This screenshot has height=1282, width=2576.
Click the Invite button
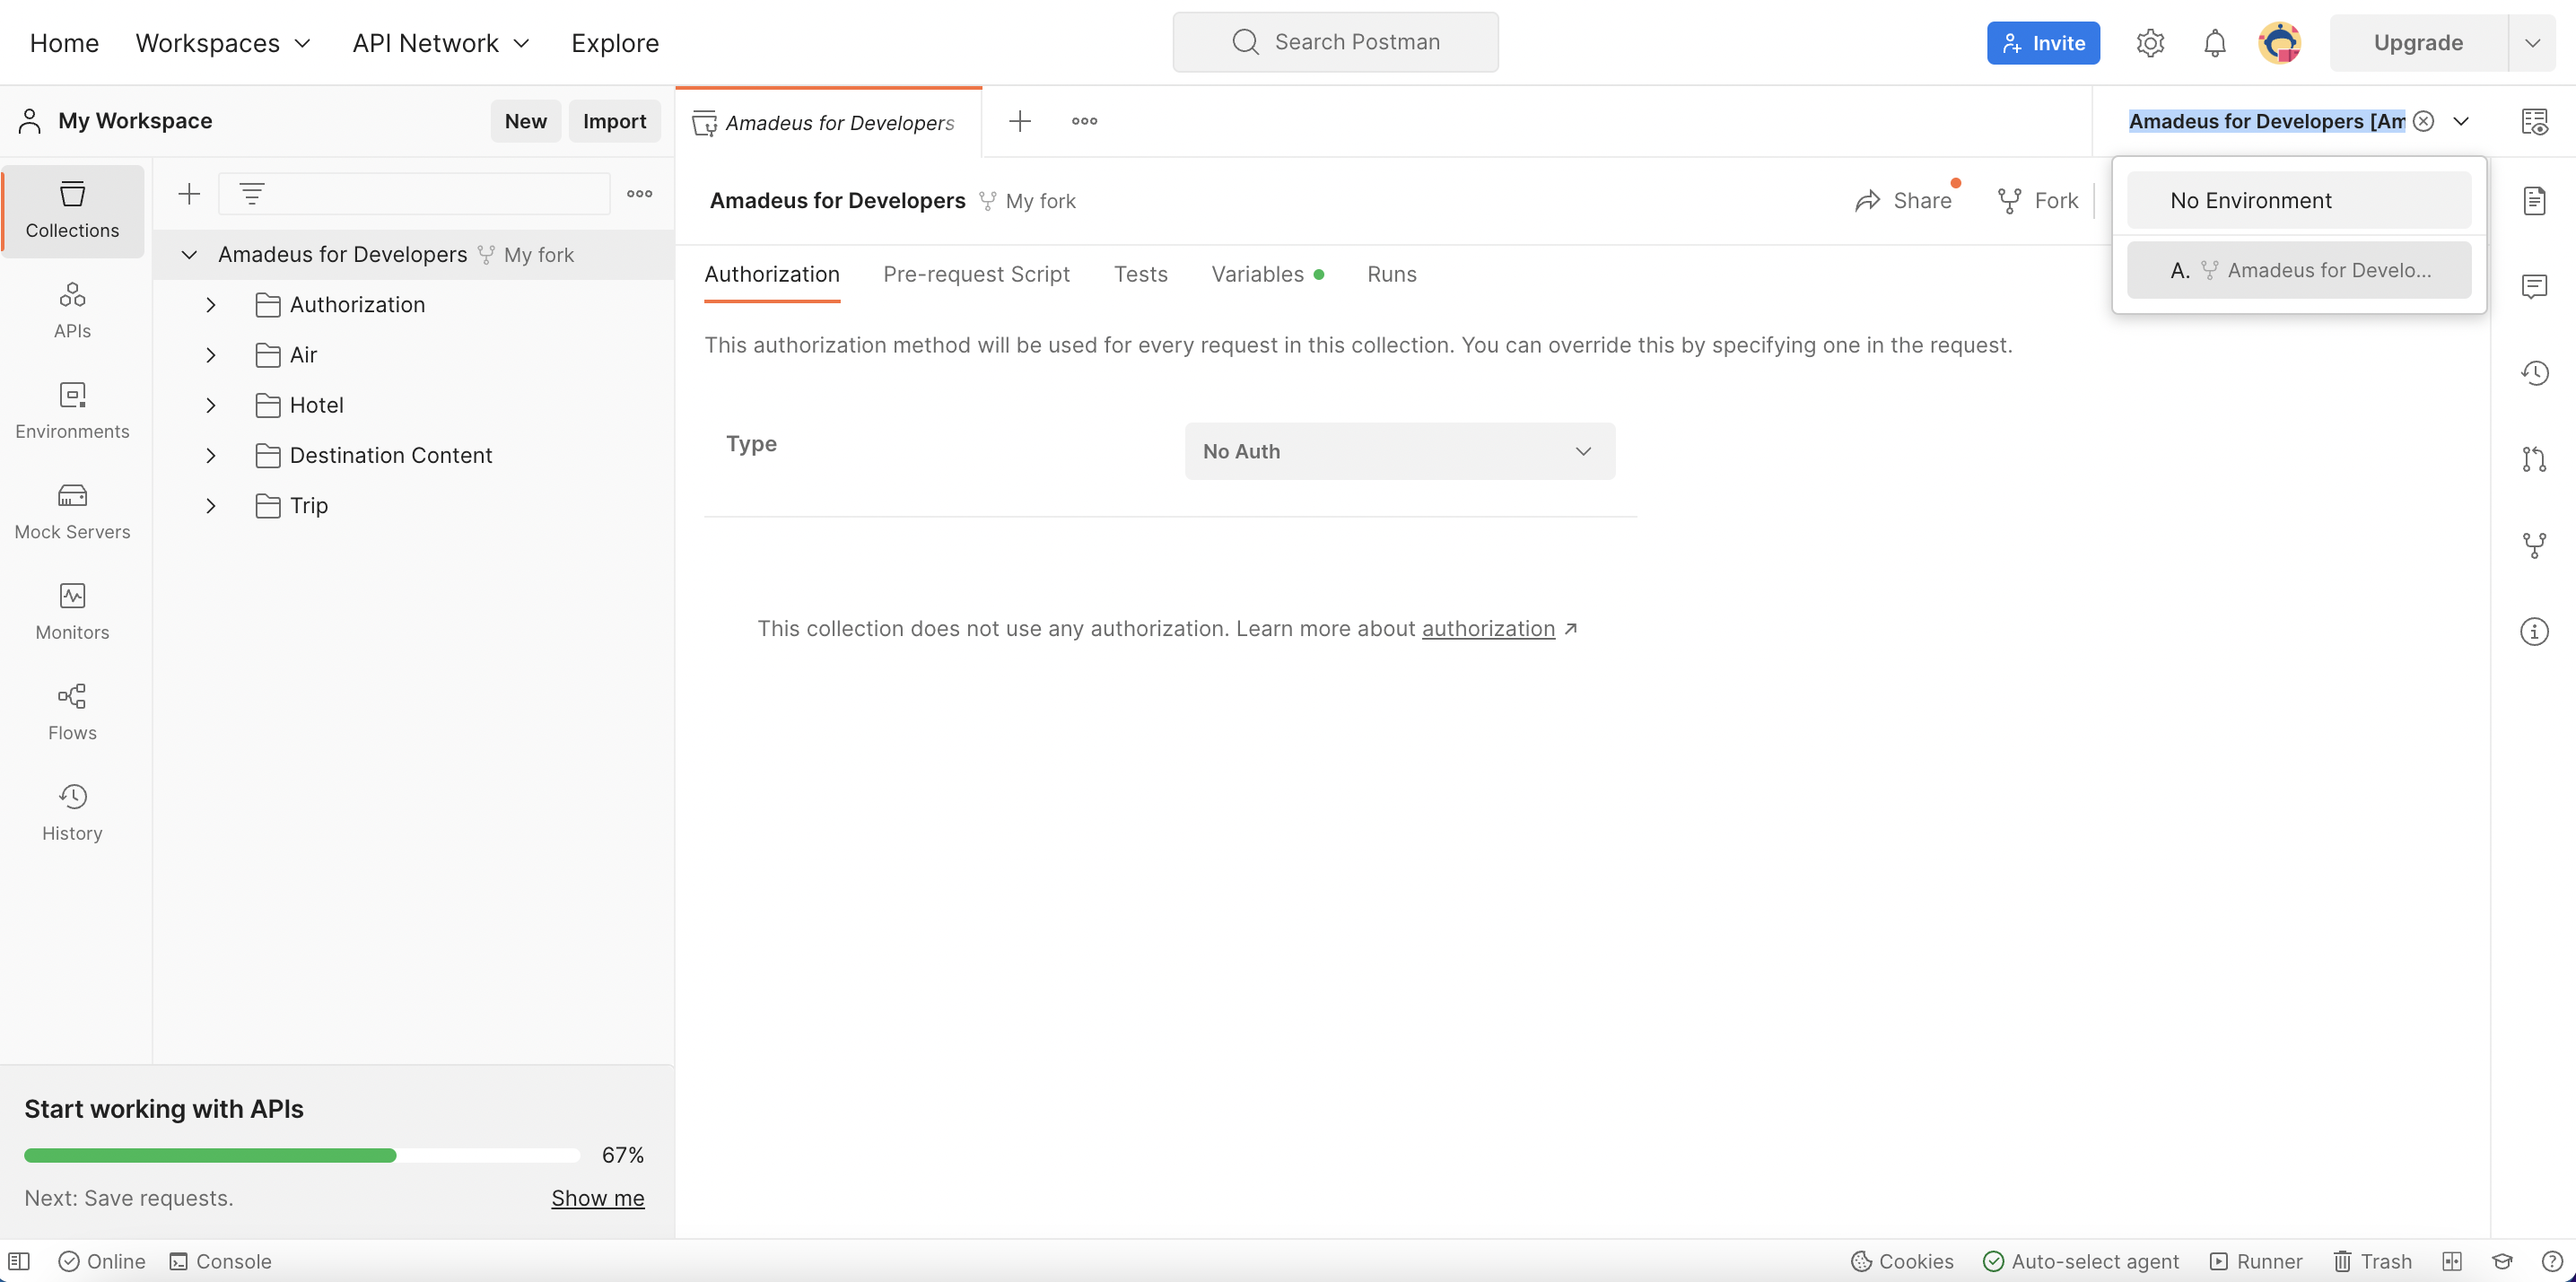pyautogui.click(x=2043, y=43)
